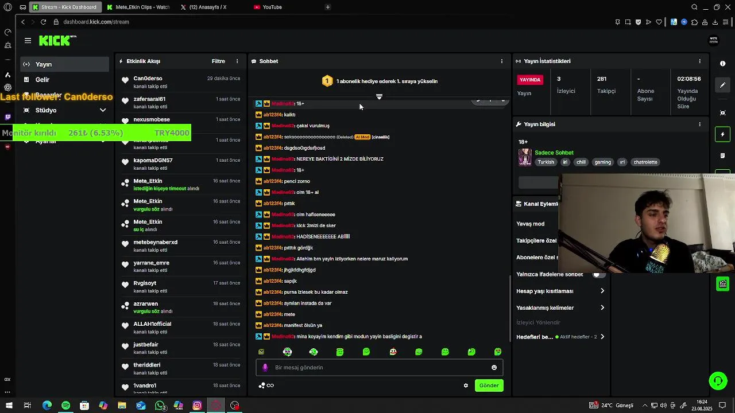Click the chatrolette stream tag
The width and height of the screenshot is (735, 413).
click(x=645, y=162)
